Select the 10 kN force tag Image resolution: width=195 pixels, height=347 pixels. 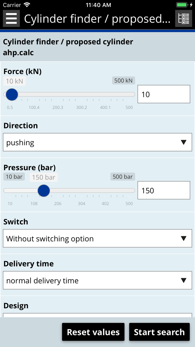[14, 81]
